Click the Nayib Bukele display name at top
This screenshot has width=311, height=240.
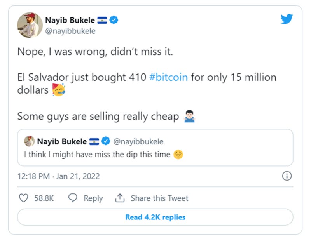pyautogui.click(x=70, y=21)
